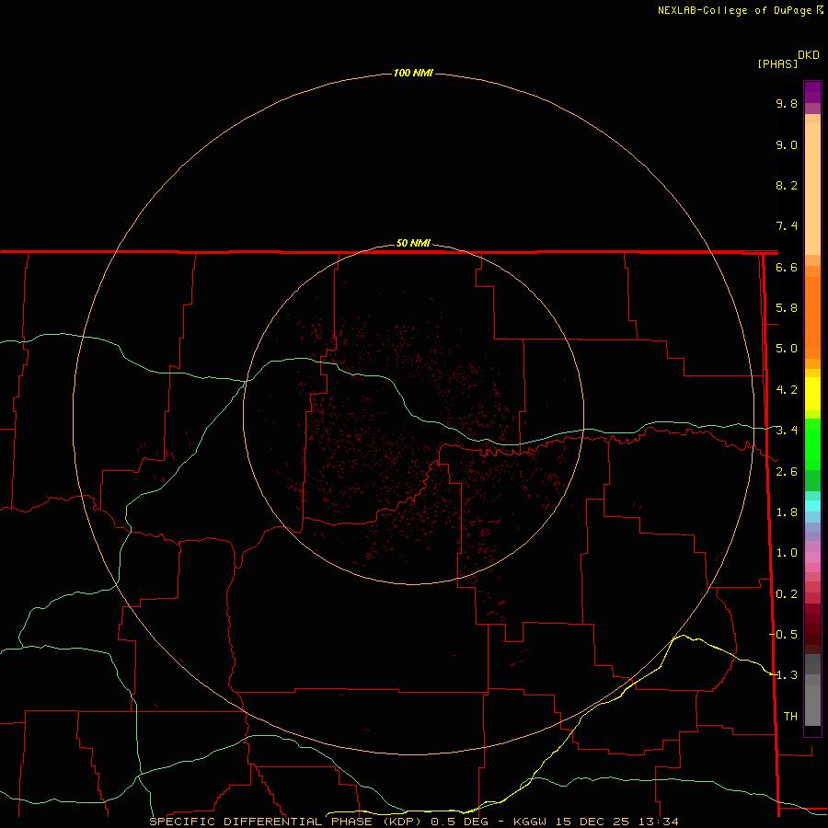The height and width of the screenshot is (828, 828).
Task: Click the "SPECIFIC DIFFERENTIAL PHASE (KDP)" caption
Action: pos(285,822)
